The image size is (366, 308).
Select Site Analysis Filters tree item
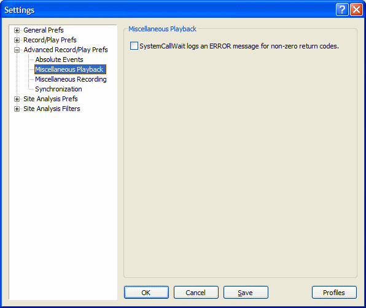pos(52,109)
